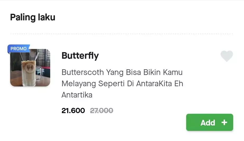This screenshot has height=141, width=244.
Task: Open the Butterfly drink photo thumbnail
Action: [30, 67]
